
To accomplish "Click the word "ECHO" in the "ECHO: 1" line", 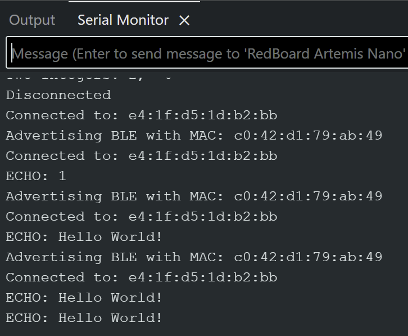I will 24,176.
